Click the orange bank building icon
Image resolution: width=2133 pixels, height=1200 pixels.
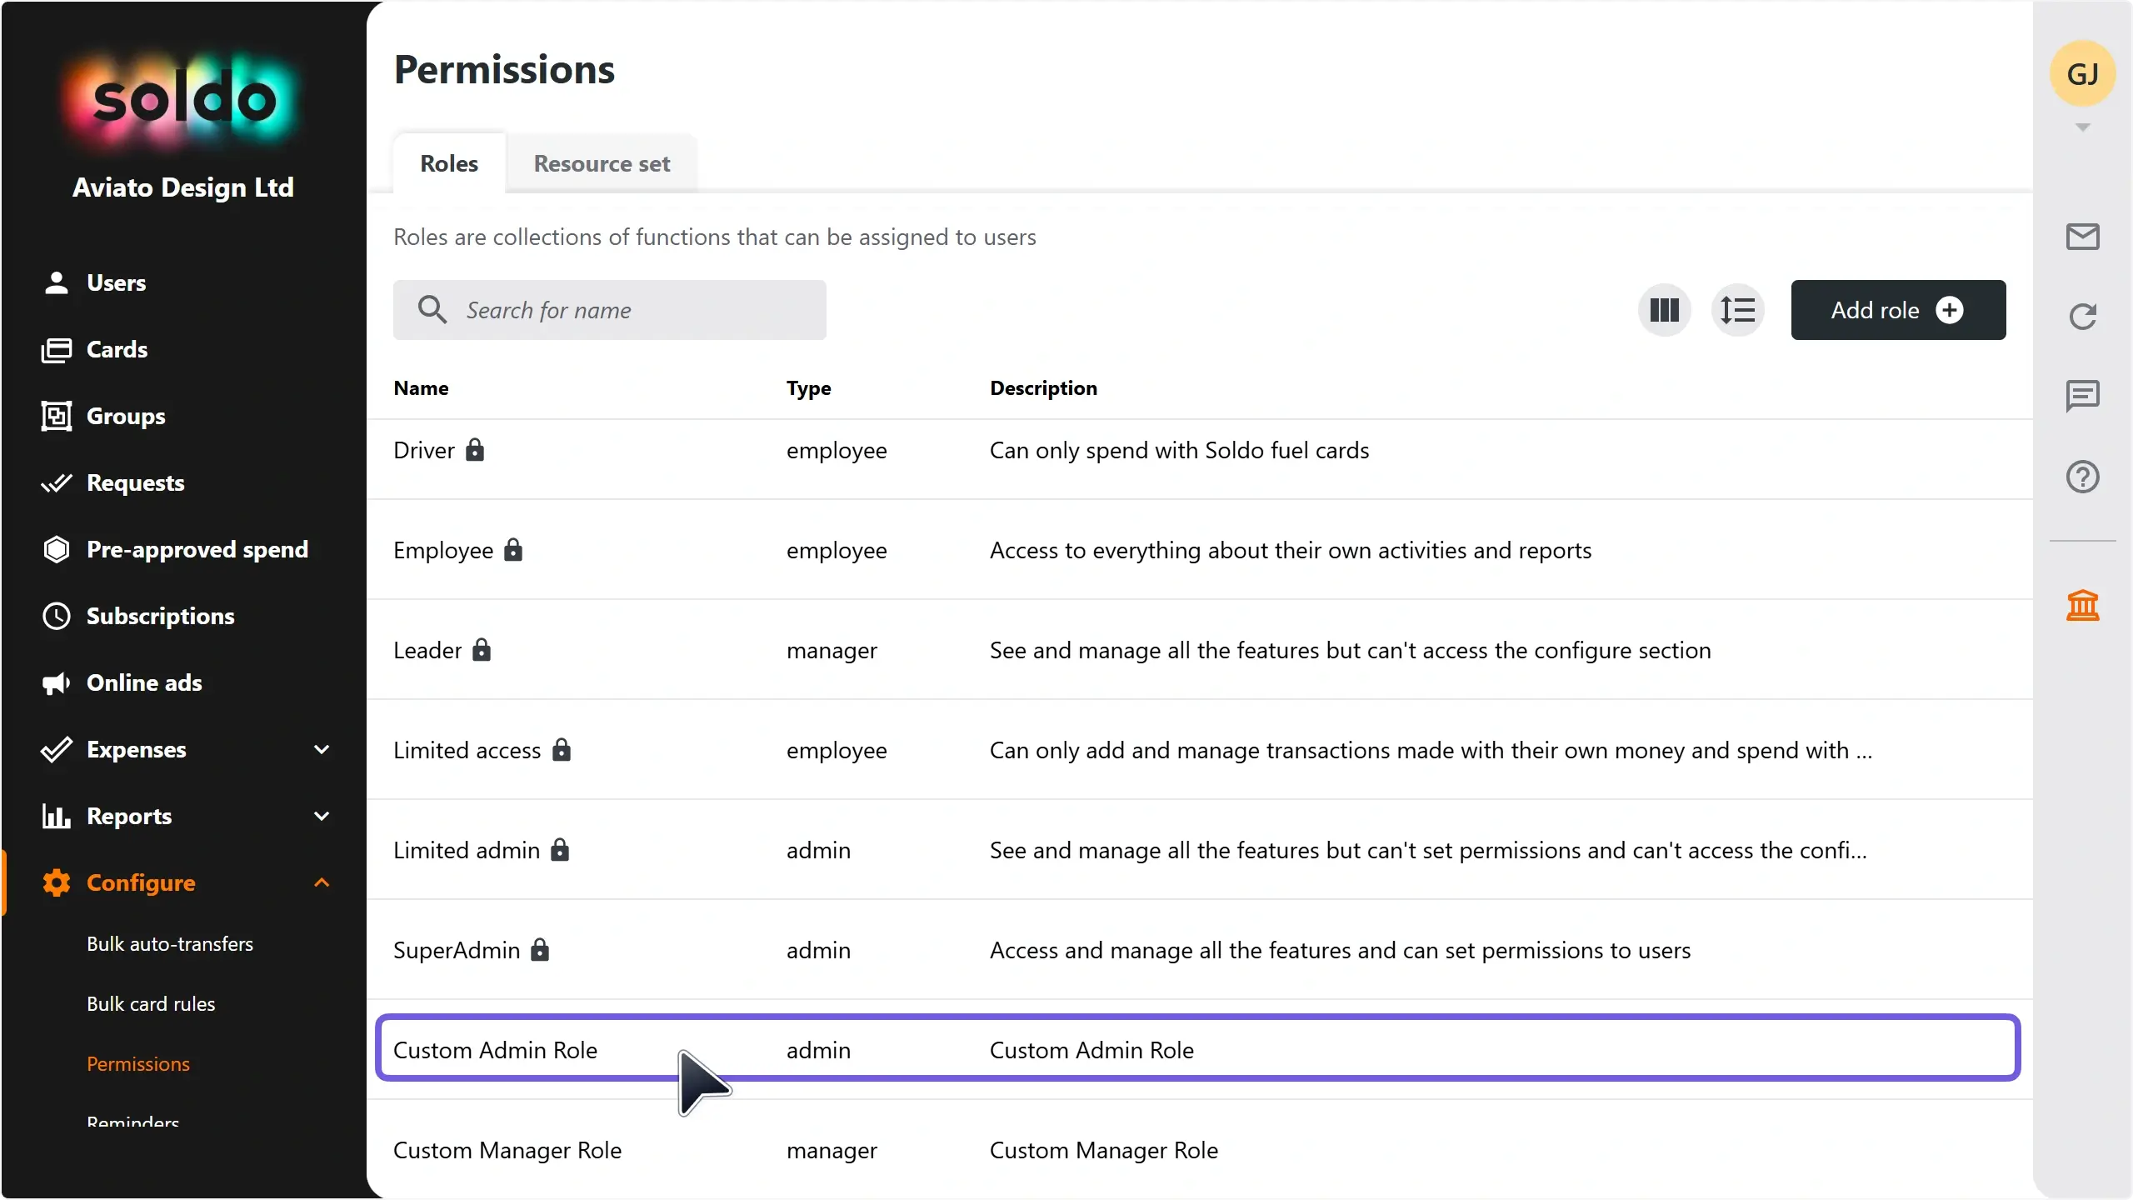[2082, 605]
